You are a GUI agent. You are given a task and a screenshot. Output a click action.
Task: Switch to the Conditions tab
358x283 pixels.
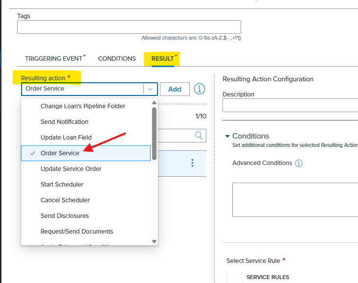click(117, 59)
